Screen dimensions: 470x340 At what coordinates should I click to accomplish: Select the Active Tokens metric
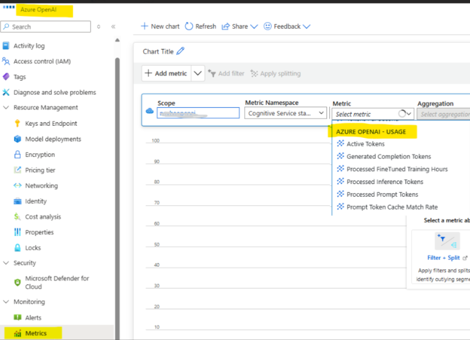pyautogui.click(x=365, y=144)
